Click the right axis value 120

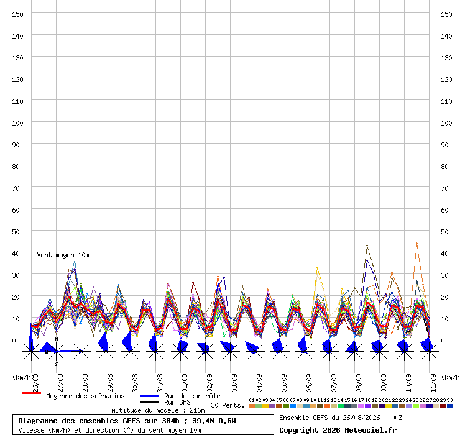446,80
